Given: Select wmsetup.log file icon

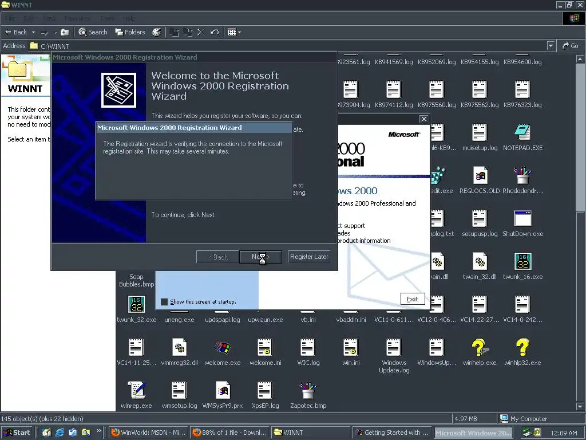Looking at the screenshot, I should coord(179,390).
